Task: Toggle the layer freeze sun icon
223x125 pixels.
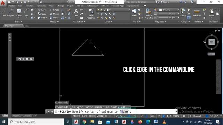Action: point(101,10)
